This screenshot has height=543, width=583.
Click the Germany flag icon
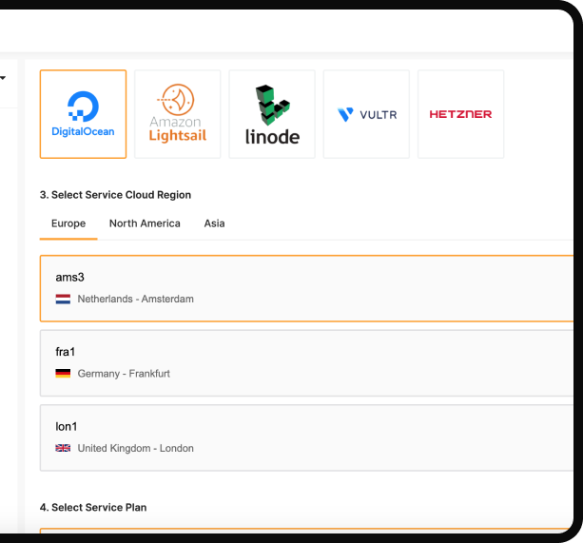click(x=63, y=374)
